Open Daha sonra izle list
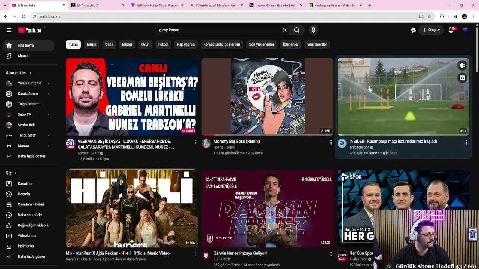This screenshot has width=479, height=269. click(x=28, y=215)
